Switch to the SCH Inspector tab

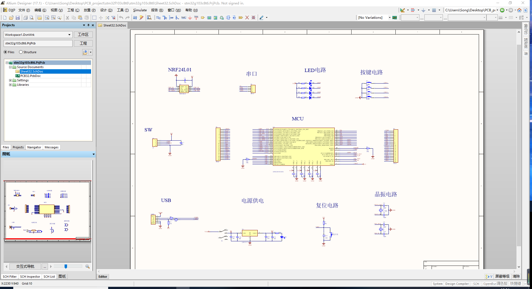30,277
